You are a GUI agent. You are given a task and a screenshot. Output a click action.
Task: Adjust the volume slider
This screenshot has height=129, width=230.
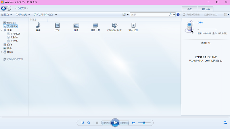click(x=144, y=123)
